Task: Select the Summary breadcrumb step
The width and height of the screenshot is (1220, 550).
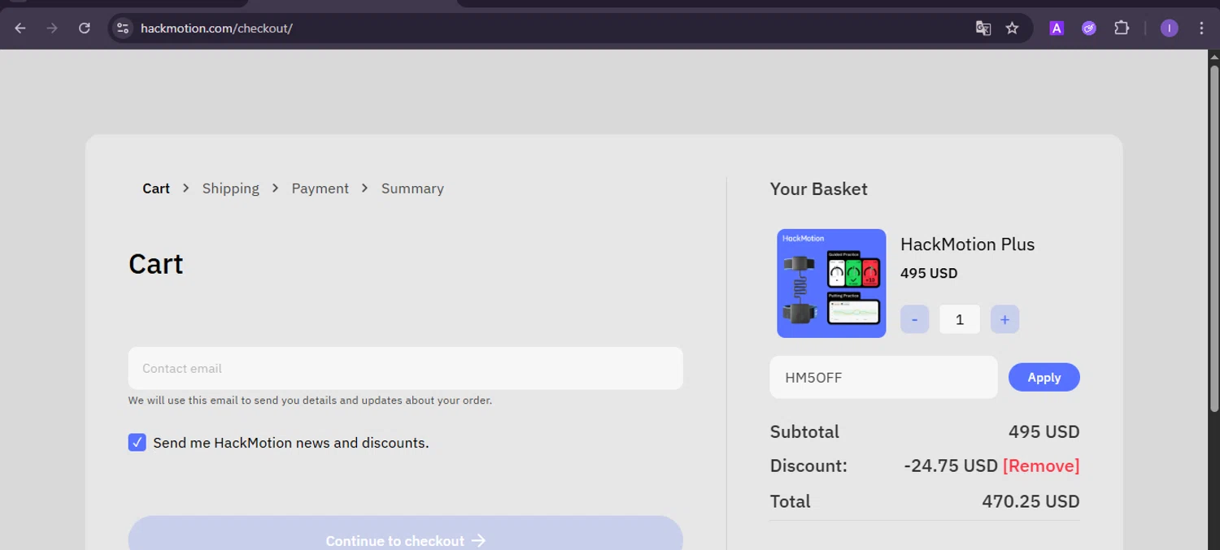Action: click(x=412, y=188)
